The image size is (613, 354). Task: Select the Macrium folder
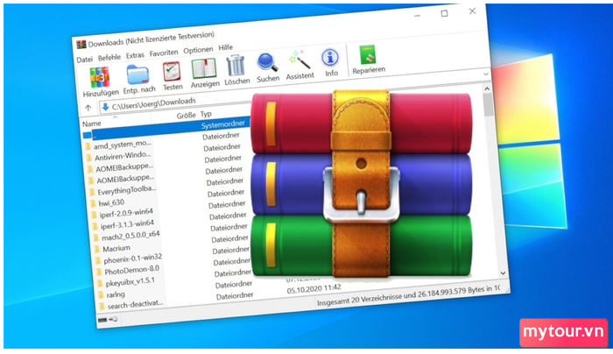click(116, 248)
